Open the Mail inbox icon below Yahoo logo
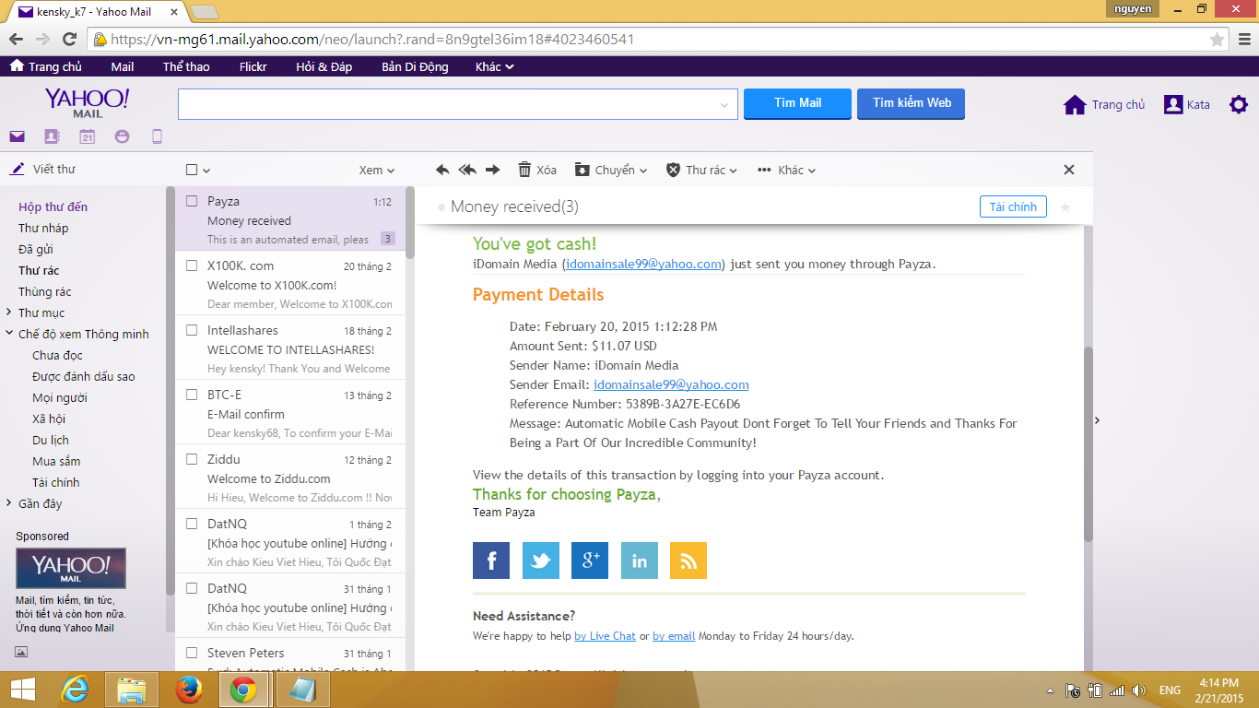The width and height of the screenshot is (1259, 708). (17, 136)
